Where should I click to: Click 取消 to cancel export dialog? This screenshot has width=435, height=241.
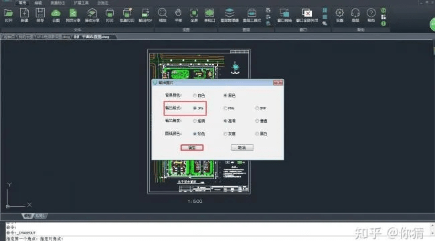(x=242, y=148)
